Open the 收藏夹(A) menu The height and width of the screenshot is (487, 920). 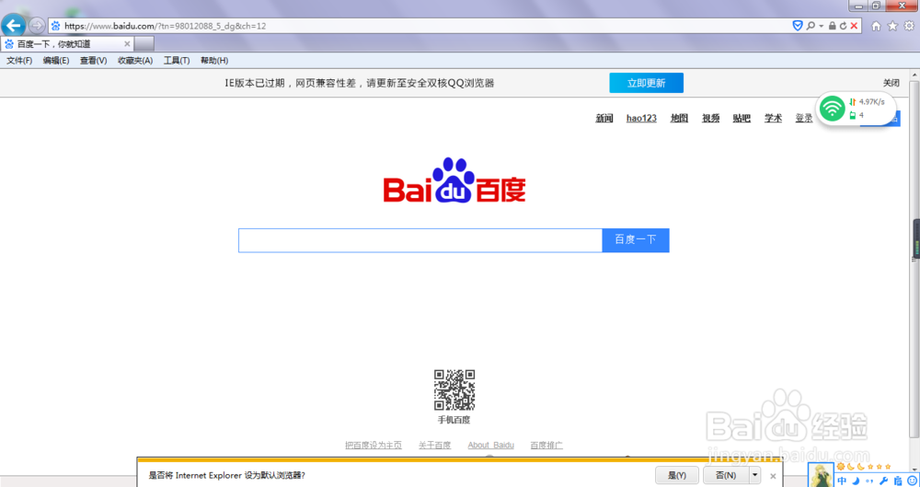coord(135,61)
